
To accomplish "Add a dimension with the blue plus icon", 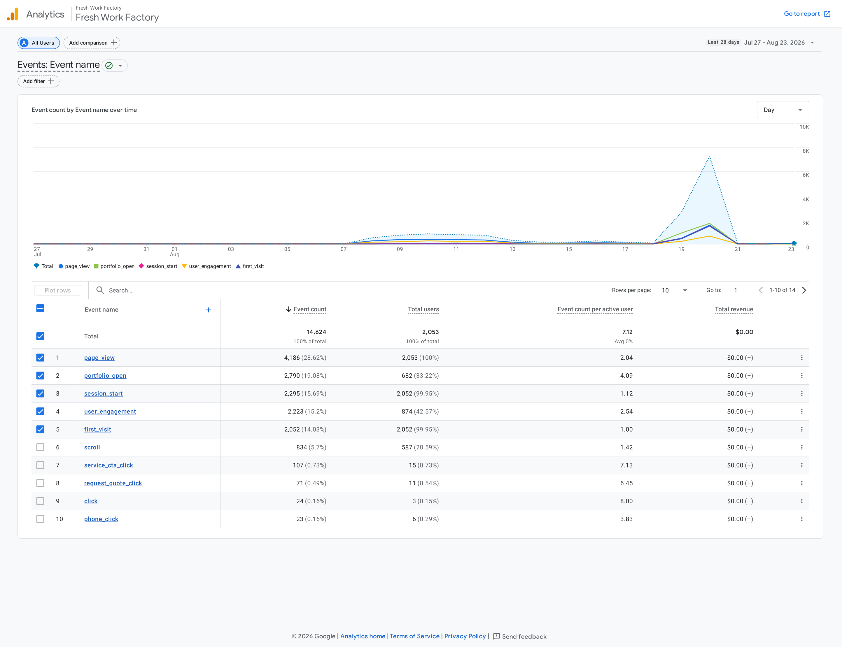I will click(208, 310).
